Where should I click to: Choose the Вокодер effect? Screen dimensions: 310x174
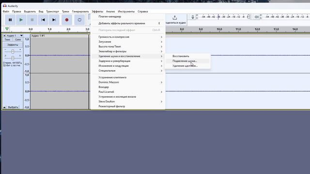coord(128,87)
